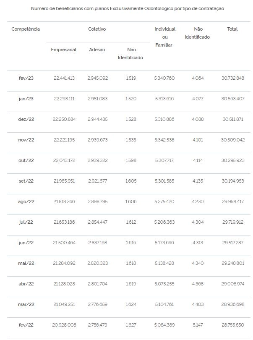The image size is (253, 340).
Task: Click the jul/22 row label
Action: 26,222
